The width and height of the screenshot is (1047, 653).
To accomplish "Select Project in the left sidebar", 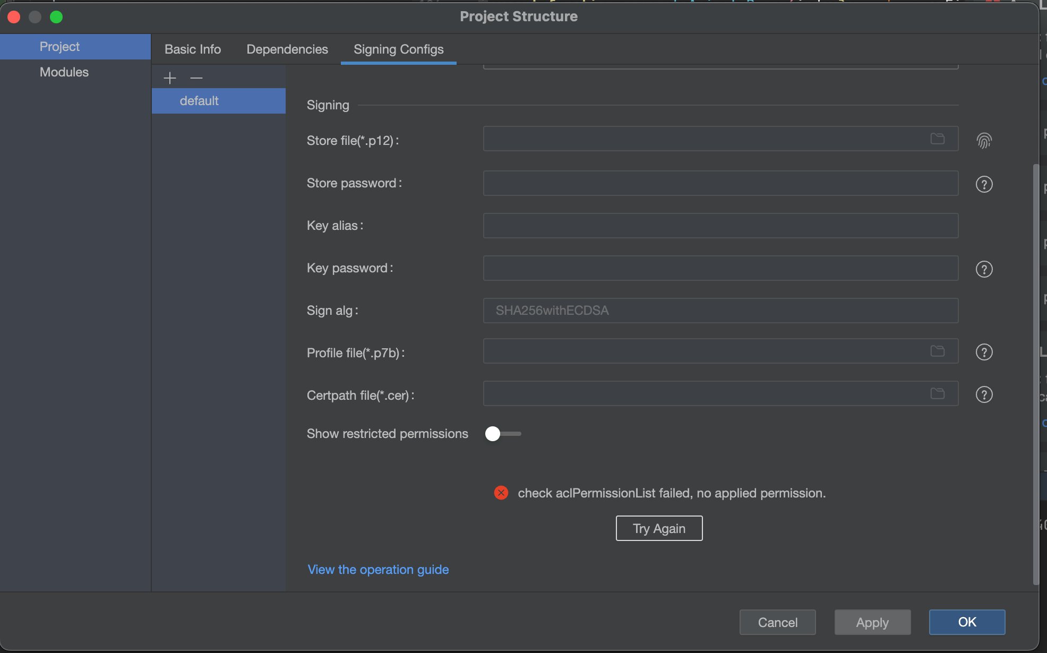I will click(75, 47).
